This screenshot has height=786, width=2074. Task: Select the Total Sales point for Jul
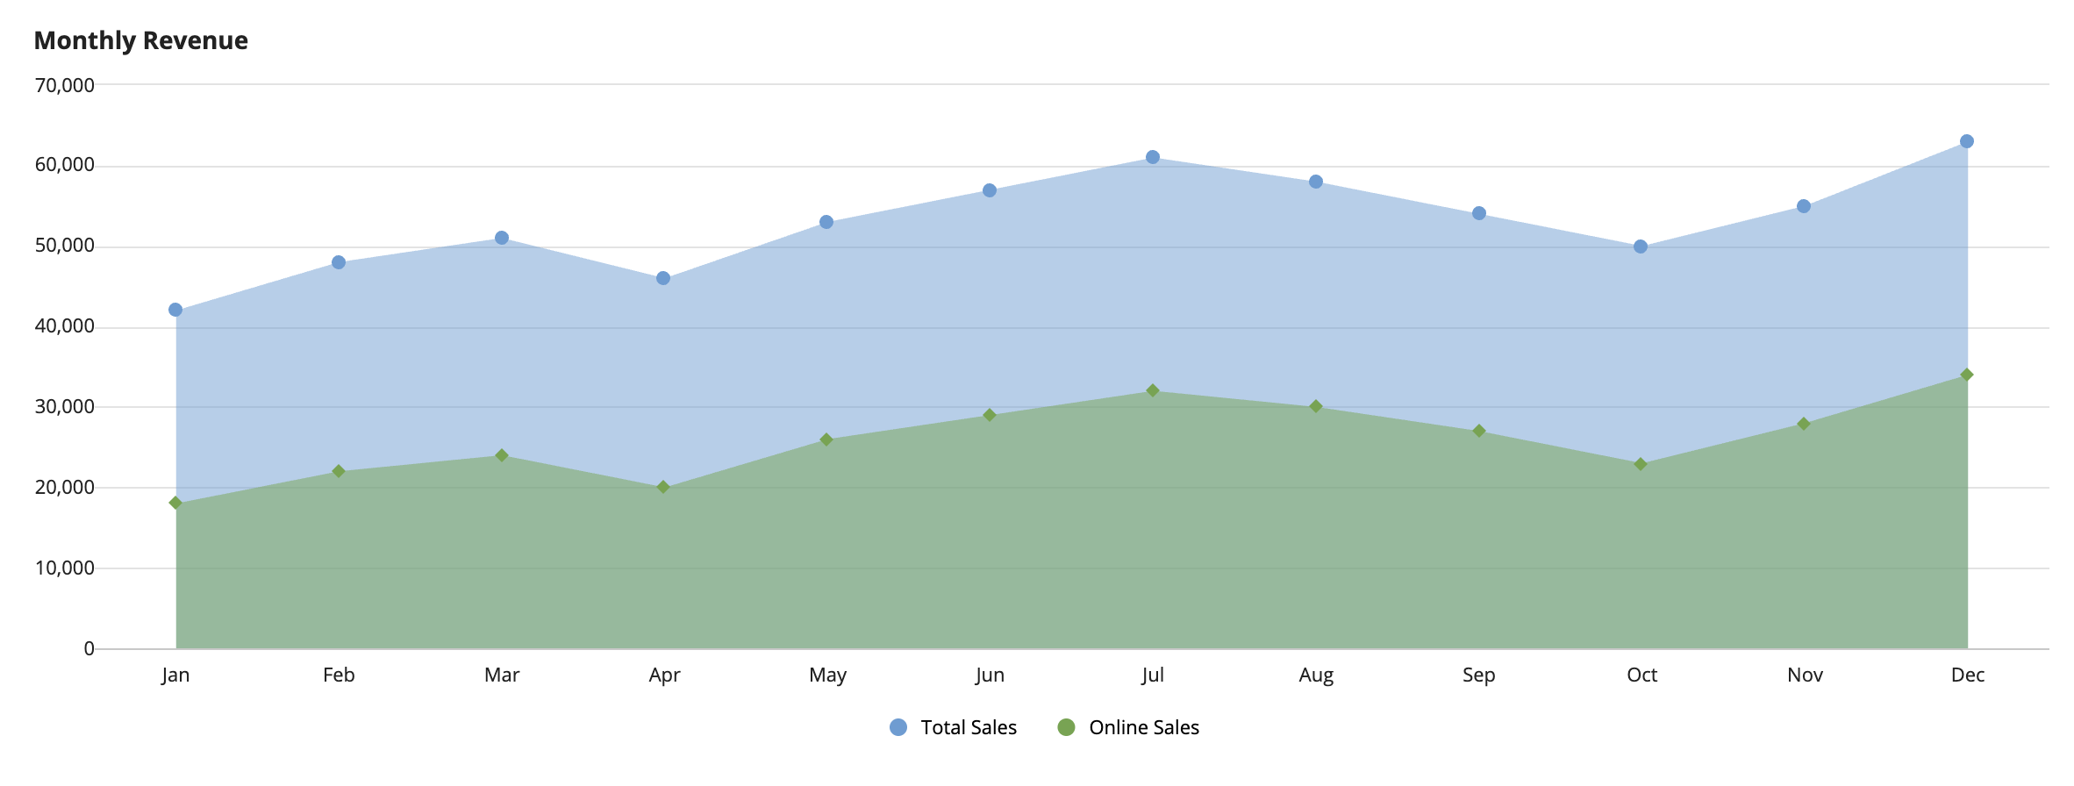[1153, 157]
